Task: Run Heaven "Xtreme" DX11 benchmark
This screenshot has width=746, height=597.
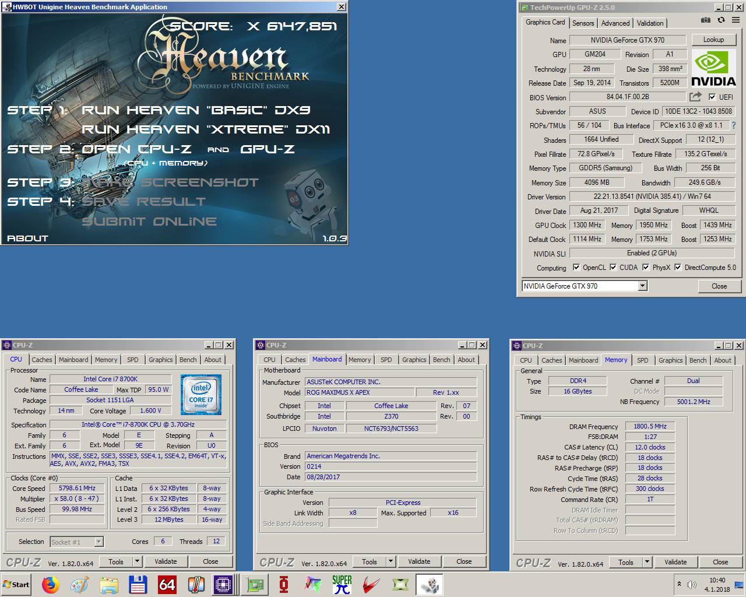Action: [206, 129]
